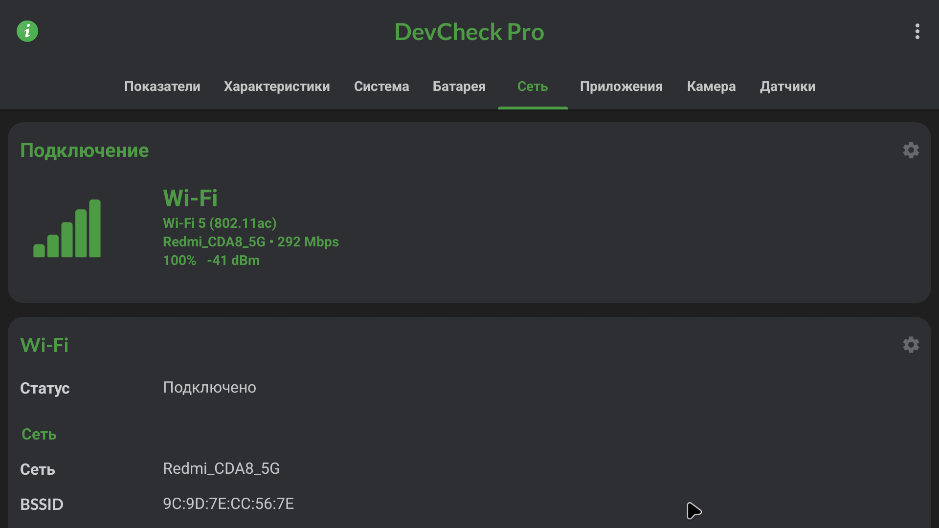The width and height of the screenshot is (939, 528).
Task: Tap the -41 dBm signal reading
Action: pyautogui.click(x=233, y=261)
